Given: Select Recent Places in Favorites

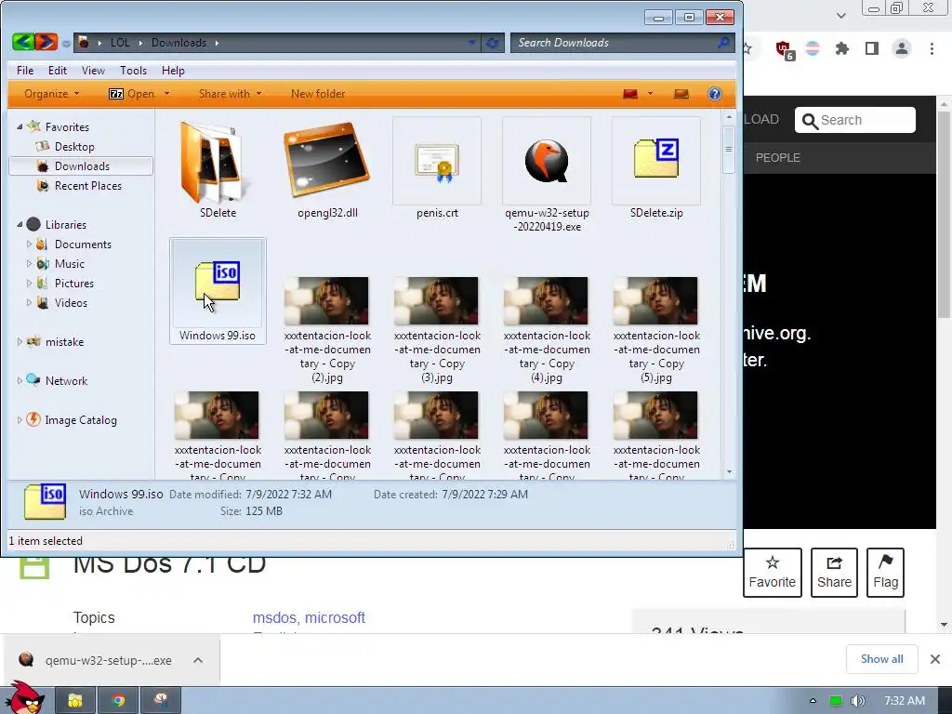Looking at the screenshot, I should point(87,185).
